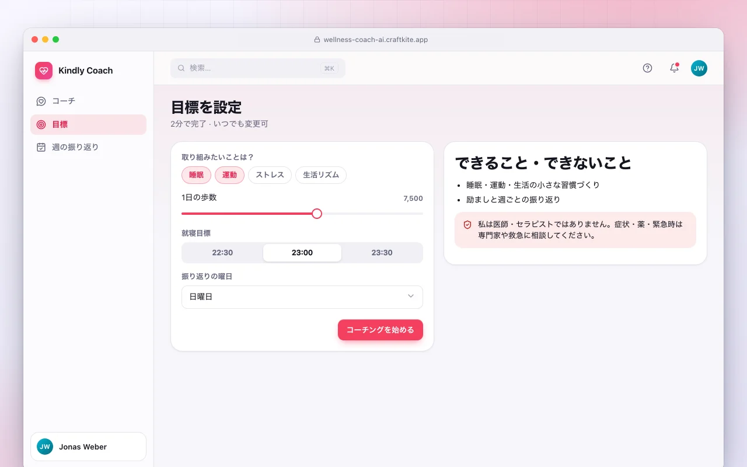The width and height of the screenshot is (747, 467).
Task: Click the 7,500 step count value
Action: [413, 198]
